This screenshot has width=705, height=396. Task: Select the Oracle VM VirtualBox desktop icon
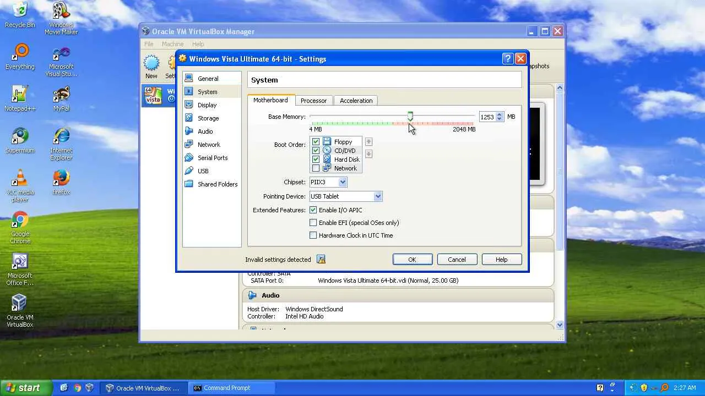[x=20, y=311]
